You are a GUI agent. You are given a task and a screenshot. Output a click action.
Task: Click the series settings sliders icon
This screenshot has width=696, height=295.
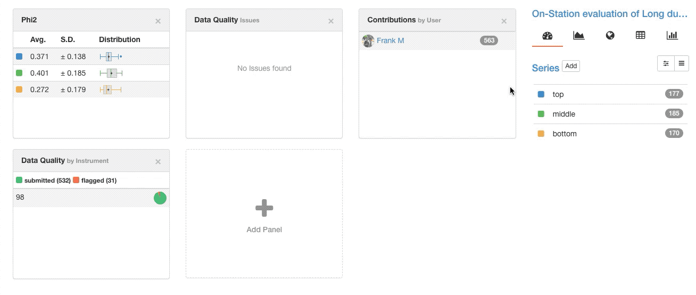[666, 63]
